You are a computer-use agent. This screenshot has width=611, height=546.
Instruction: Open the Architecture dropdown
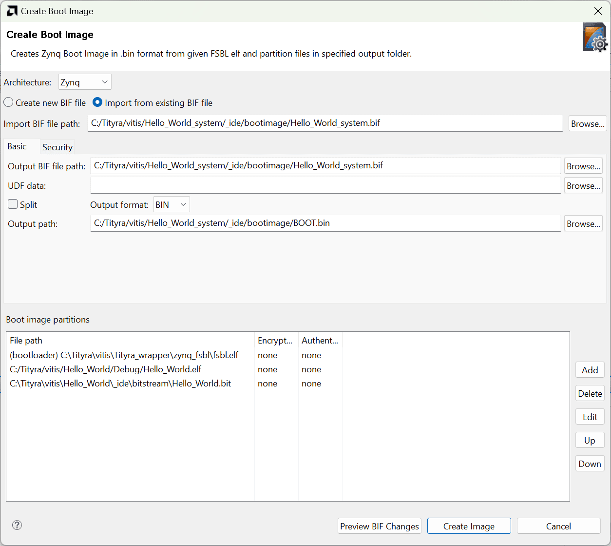[x=85, y=82]
